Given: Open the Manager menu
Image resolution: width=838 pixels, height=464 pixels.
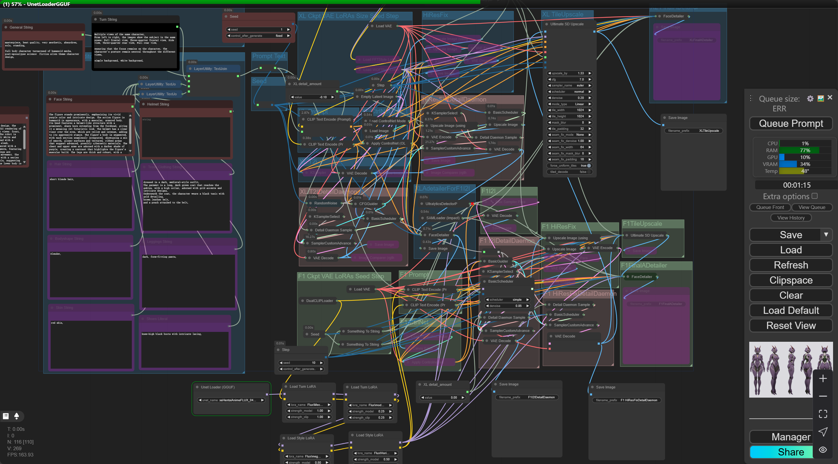Looking at the screenshot, I should [x=790, y=437].
